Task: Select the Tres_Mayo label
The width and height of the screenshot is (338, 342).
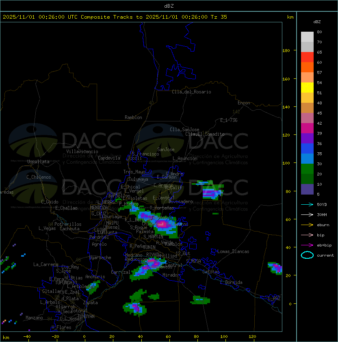Action: (x=134, y=172)
